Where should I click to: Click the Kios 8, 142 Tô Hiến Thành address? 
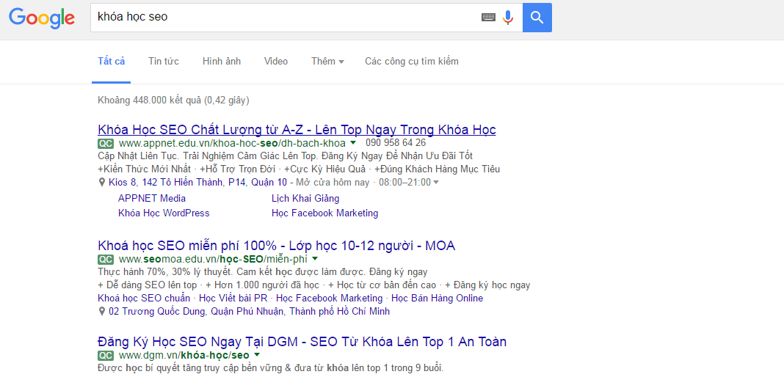[x=197, y=183]
